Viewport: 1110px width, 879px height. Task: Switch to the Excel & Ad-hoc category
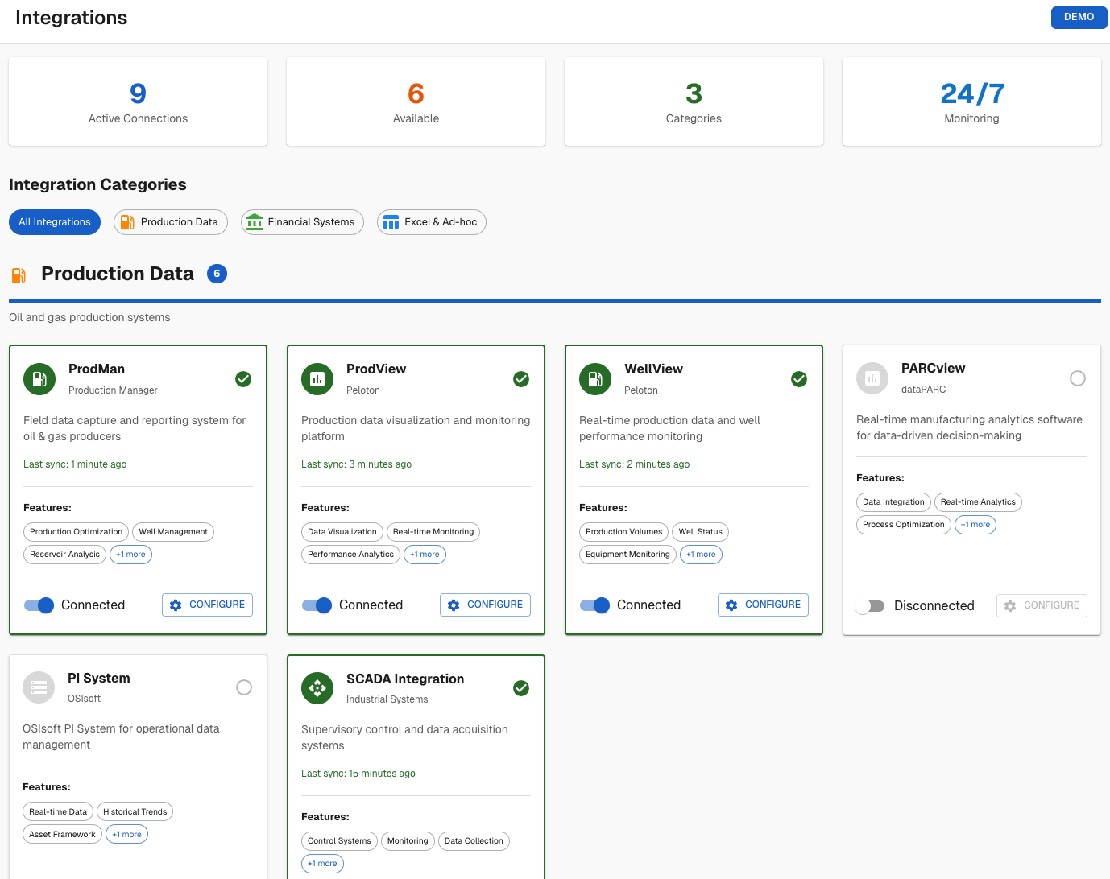pos(431,221)
